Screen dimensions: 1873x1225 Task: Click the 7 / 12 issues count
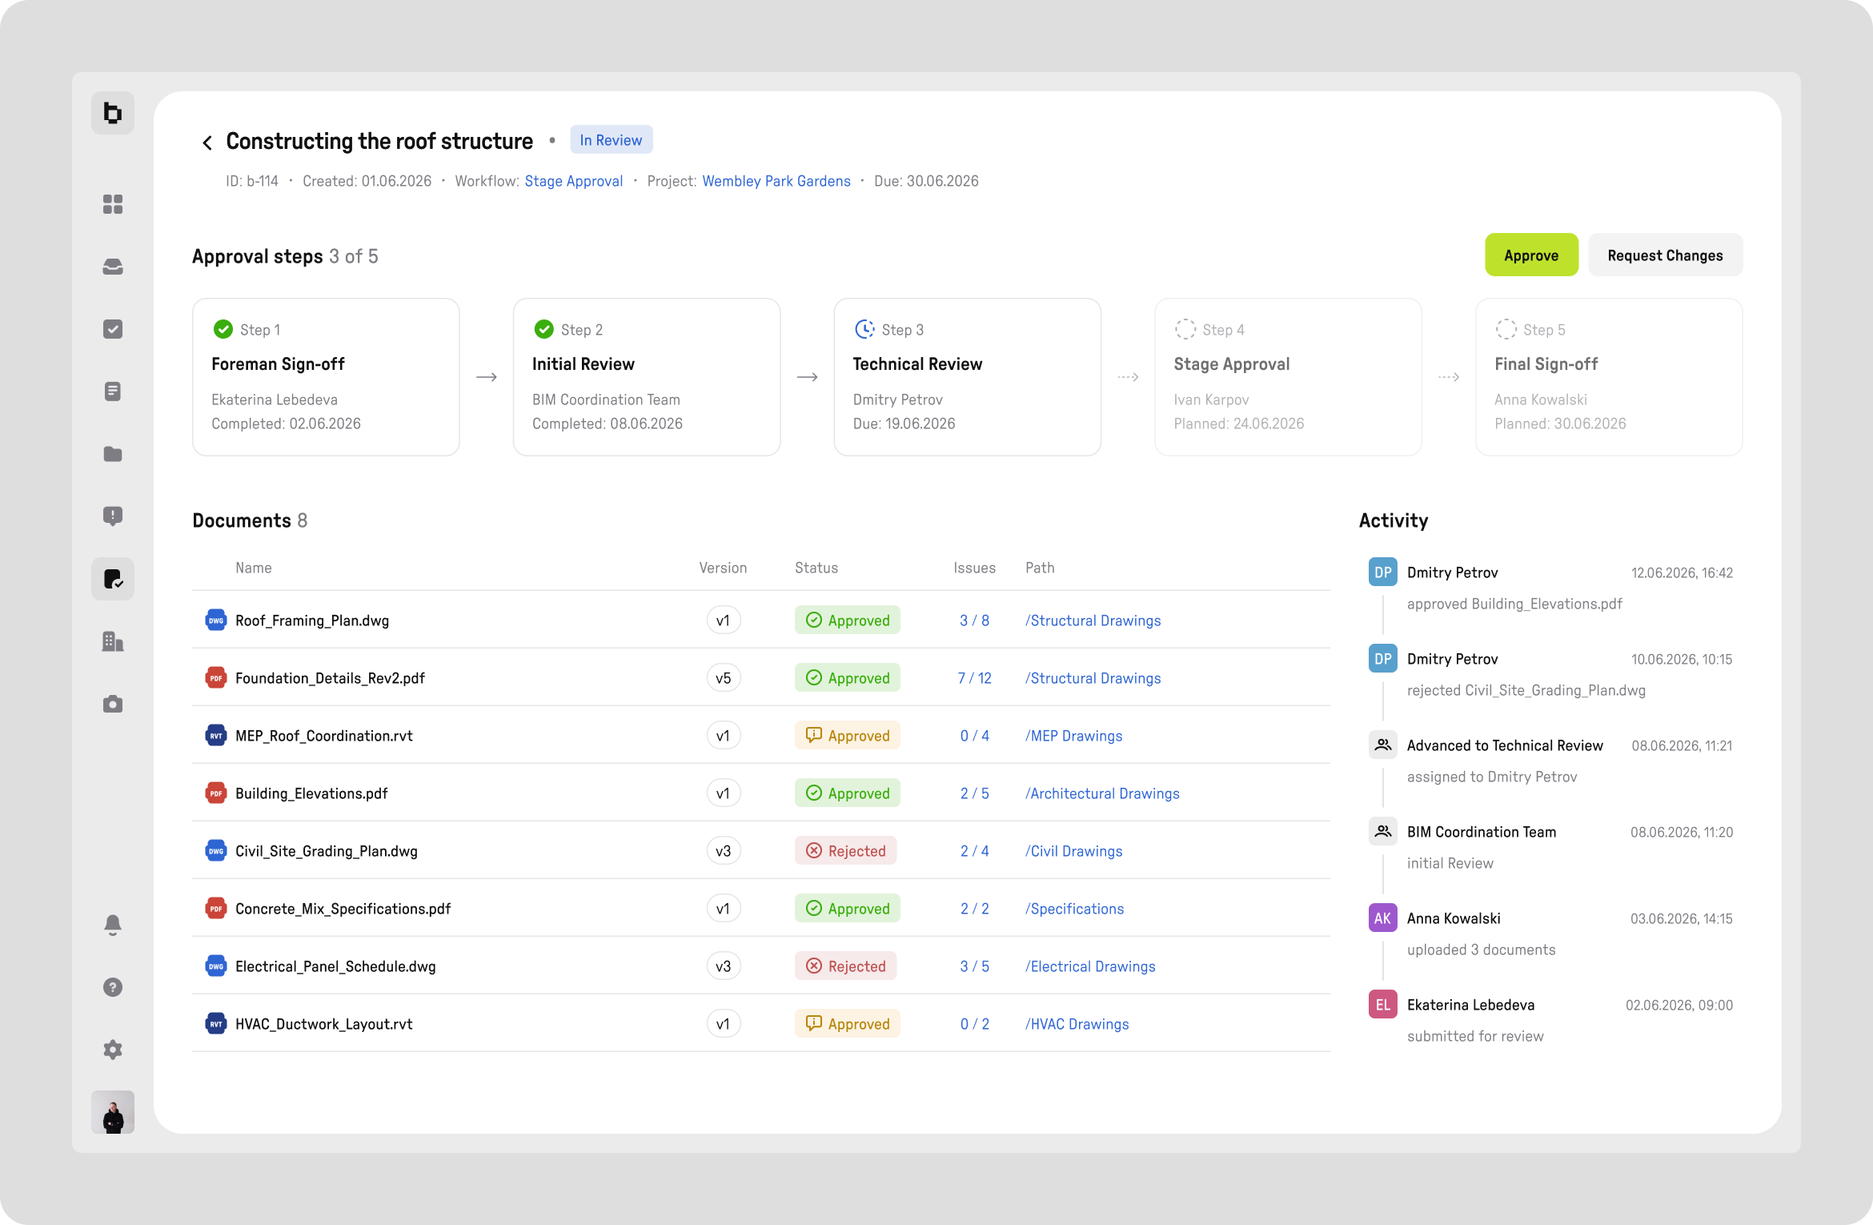[x=974, y=678]
